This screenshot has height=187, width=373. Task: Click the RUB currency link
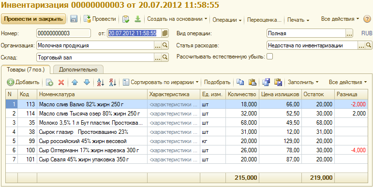click(x=367, y=33)
